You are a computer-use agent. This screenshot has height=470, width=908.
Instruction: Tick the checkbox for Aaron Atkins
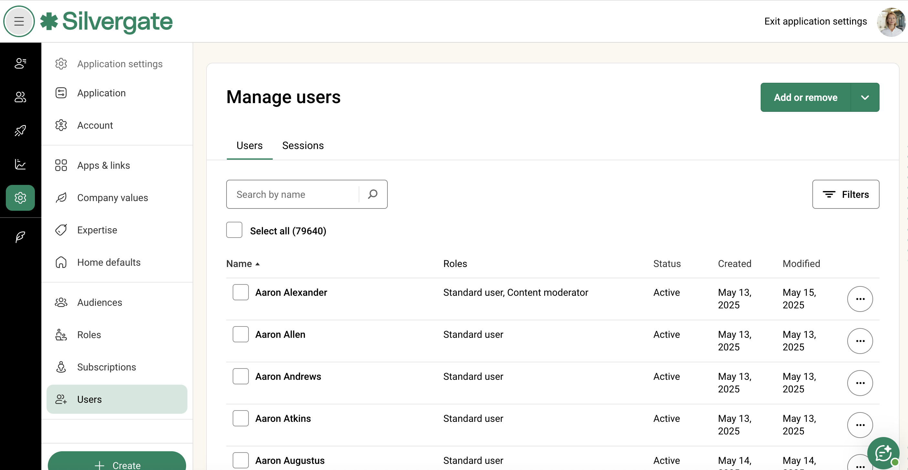point(240,418)
